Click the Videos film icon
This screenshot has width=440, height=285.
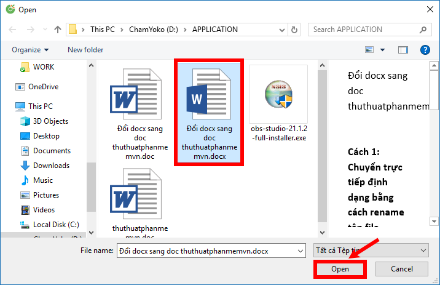click(25, 210)
